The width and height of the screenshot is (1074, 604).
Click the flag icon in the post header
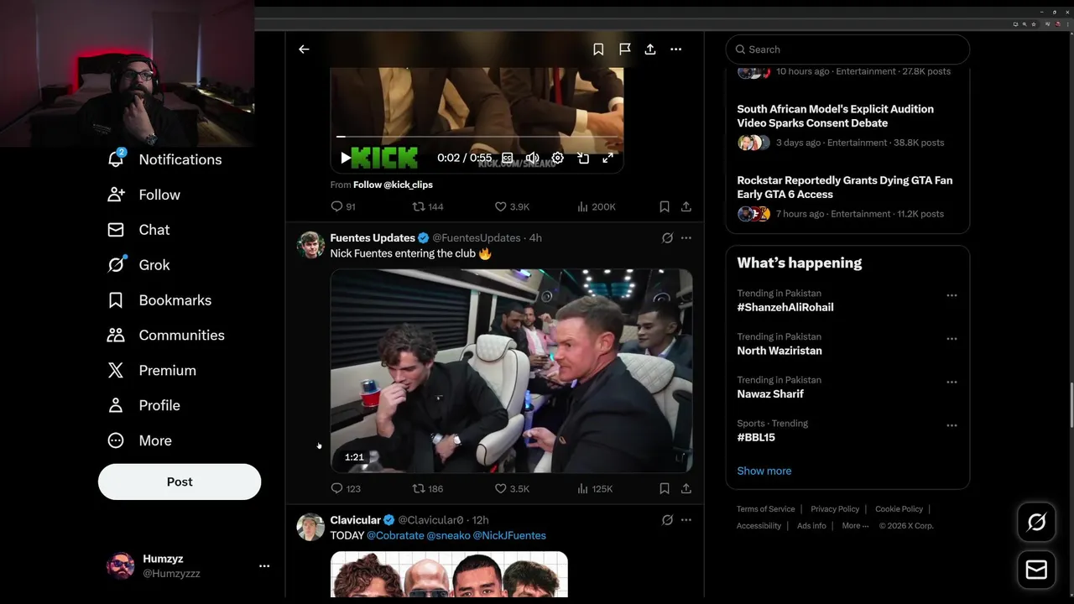(x=625, y=49)
